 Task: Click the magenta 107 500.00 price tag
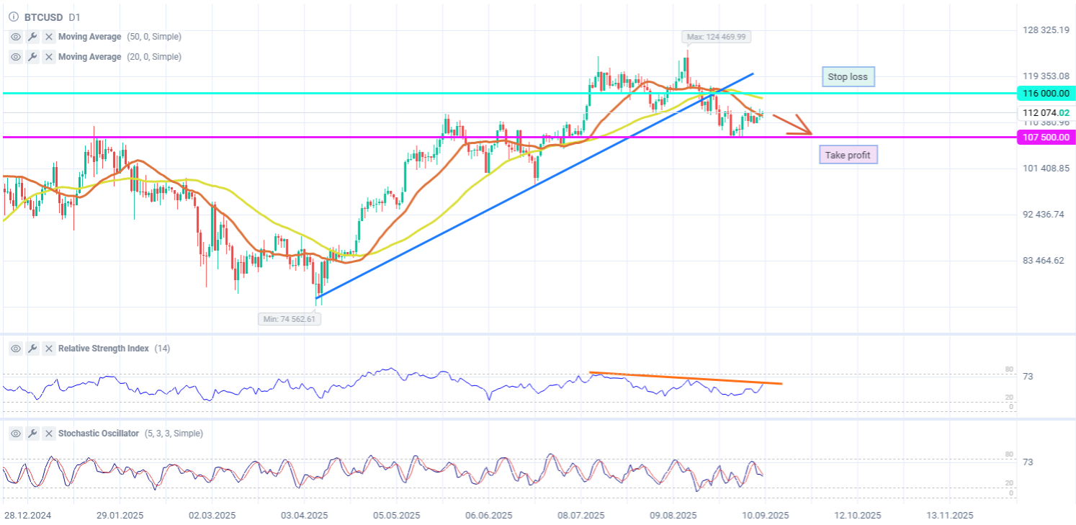pyautogui.click(x=1044, y=137)
